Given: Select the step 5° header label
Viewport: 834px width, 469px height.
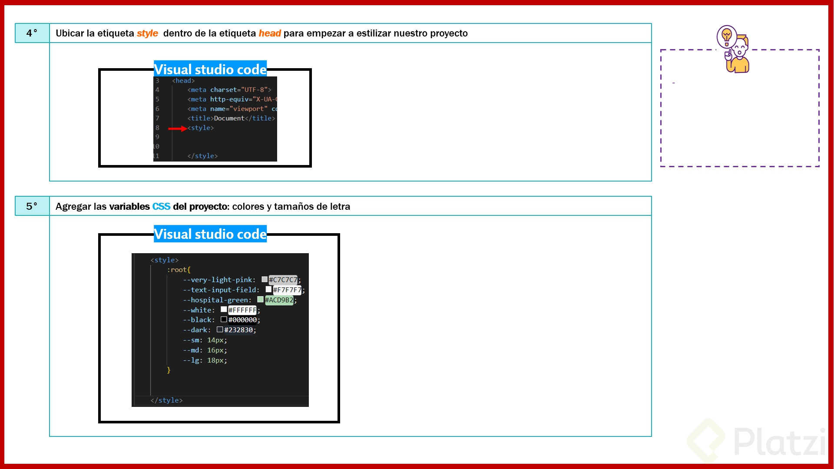Looking at the screenshot, I should click(32, 206).
